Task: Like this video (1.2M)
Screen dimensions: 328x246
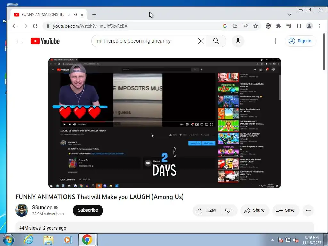Action: pyautogui.click(x=206, y=210)
